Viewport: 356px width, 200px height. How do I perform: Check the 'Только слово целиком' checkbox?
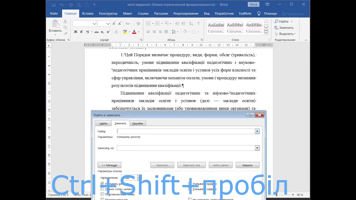[x=102, y=189]
